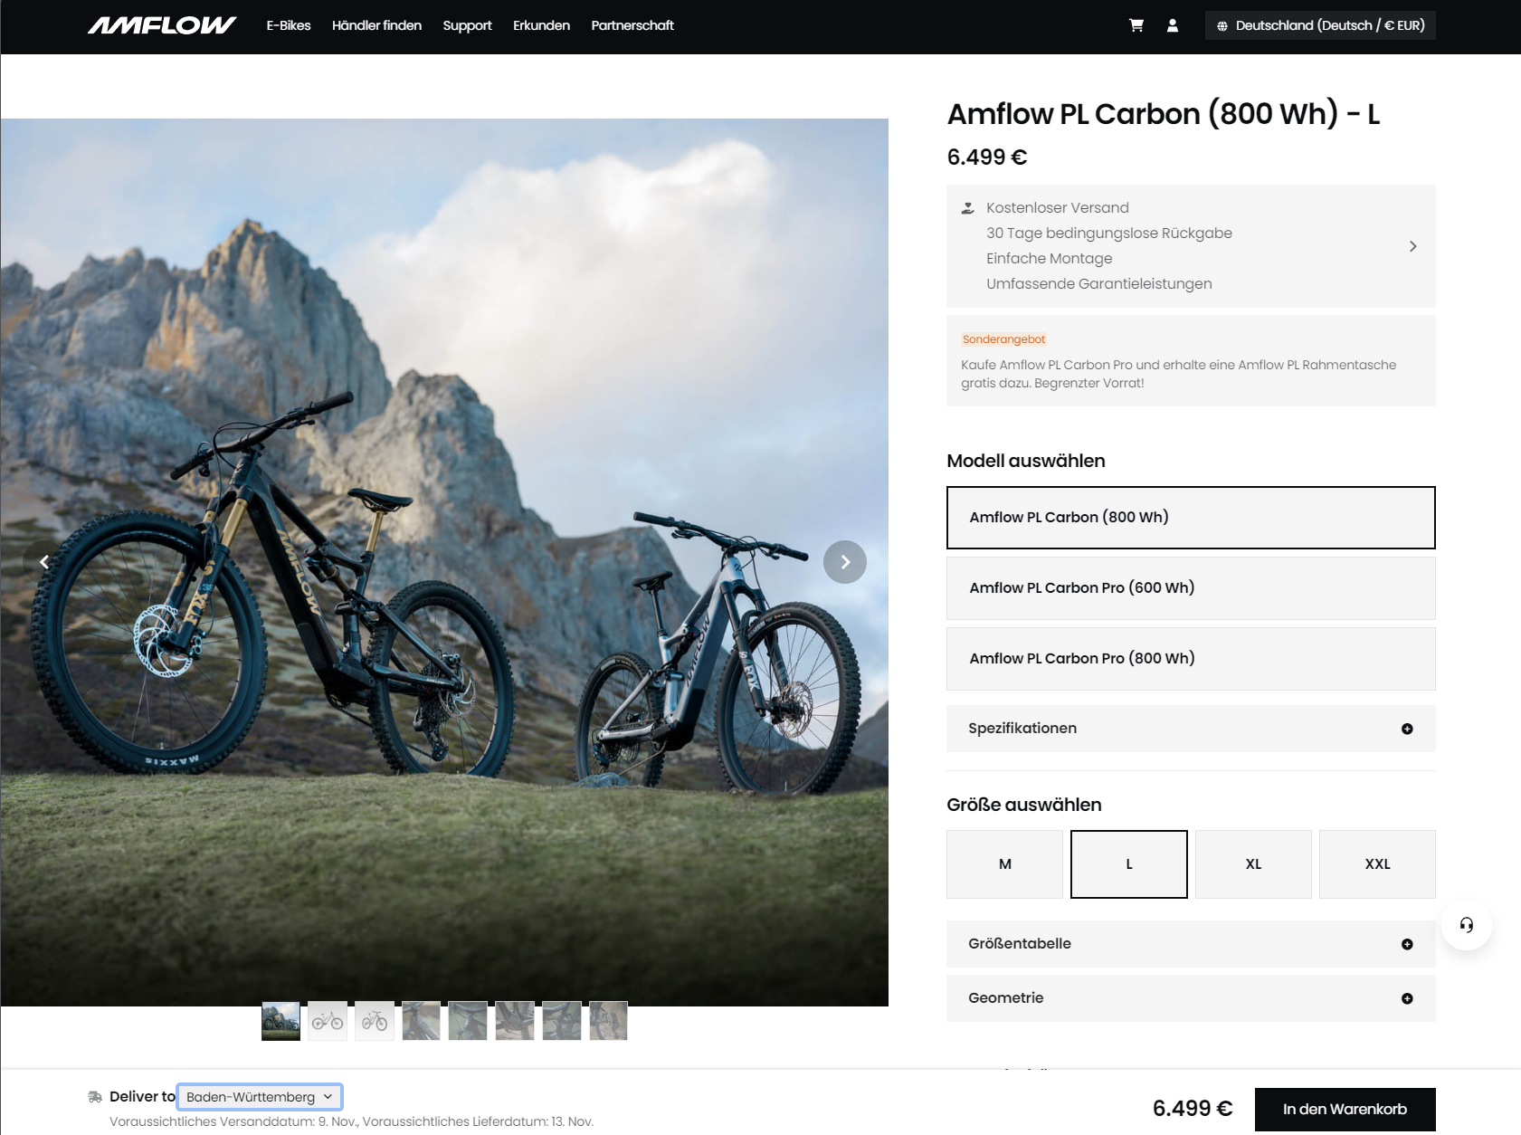
Task: Expand shipping and returns info chevron
Action: tap(1413, 246)
